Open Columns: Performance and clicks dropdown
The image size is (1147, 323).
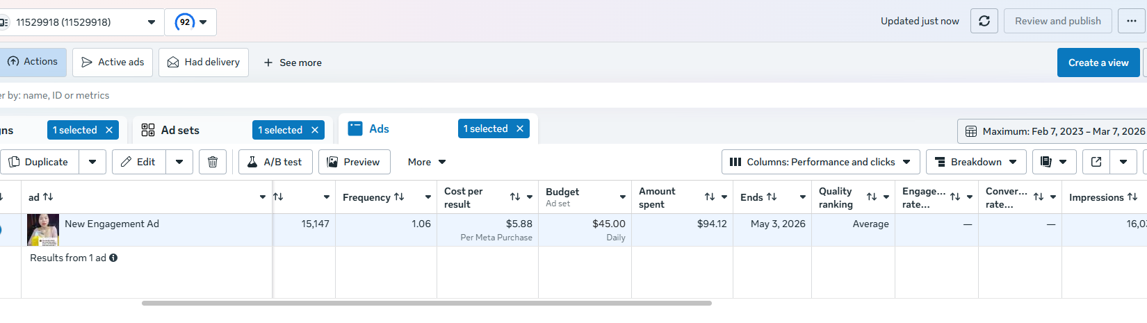820,162
